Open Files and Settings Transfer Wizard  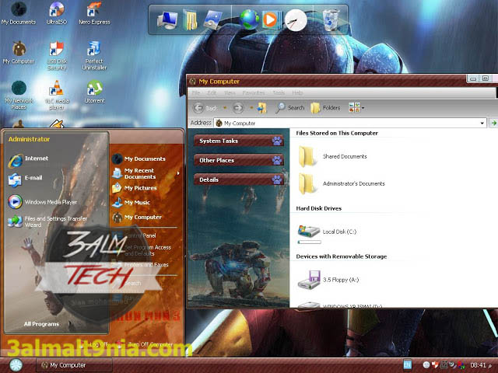(47, 221)
